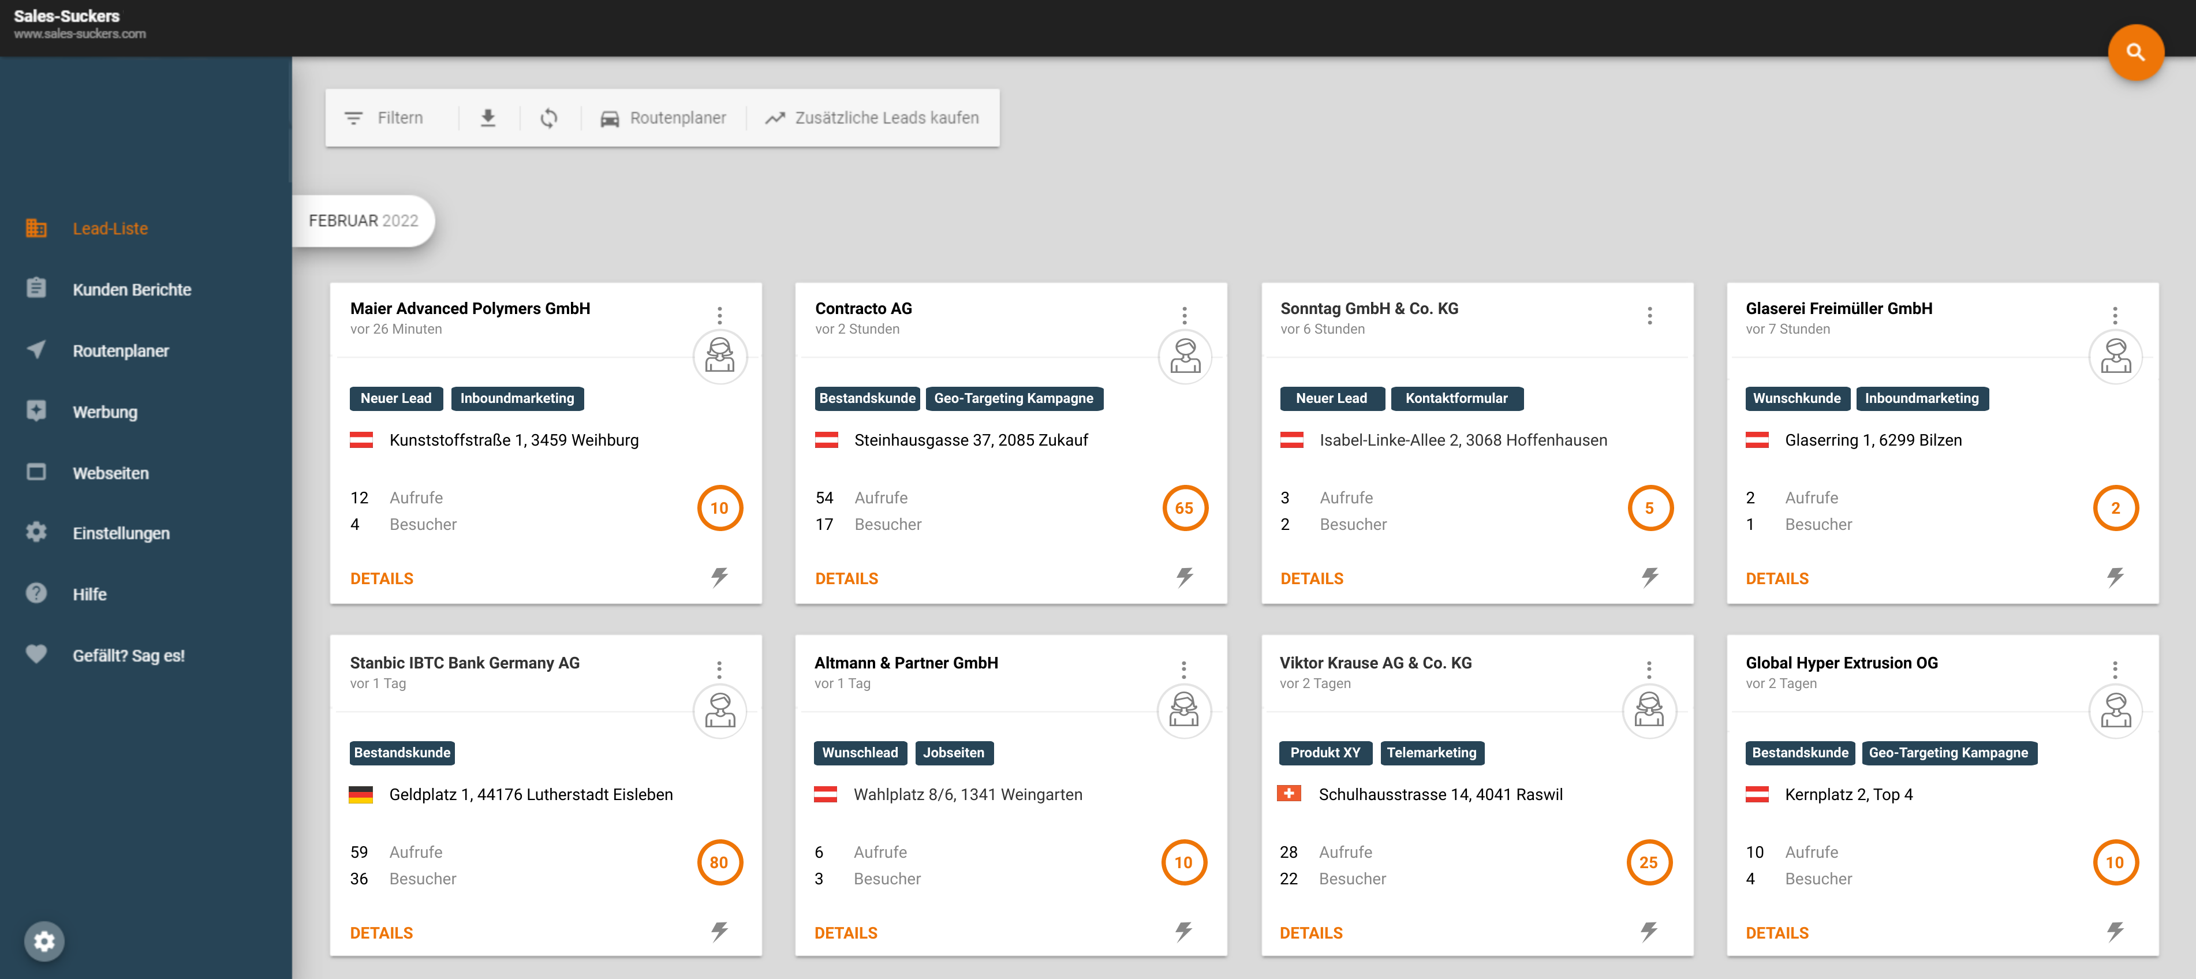The image size is (2196, 979).
Task: Click the refresh sync icon
Action: pos(549,118)
